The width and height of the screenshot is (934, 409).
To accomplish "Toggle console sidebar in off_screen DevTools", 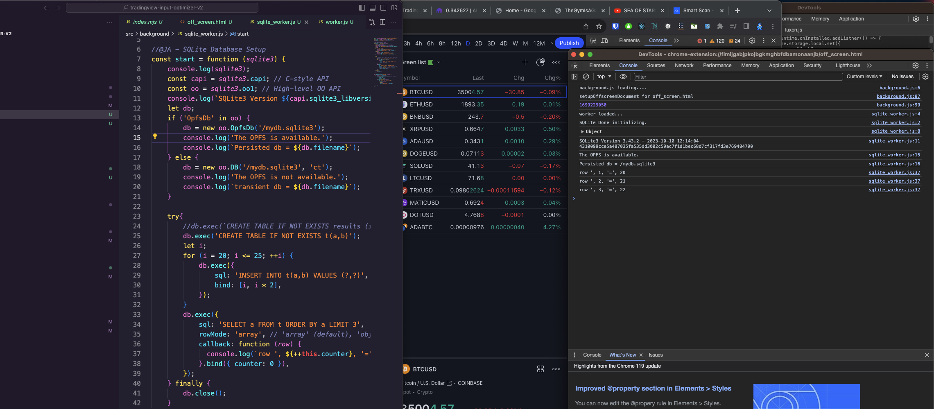I will click(x=574, y=77).
